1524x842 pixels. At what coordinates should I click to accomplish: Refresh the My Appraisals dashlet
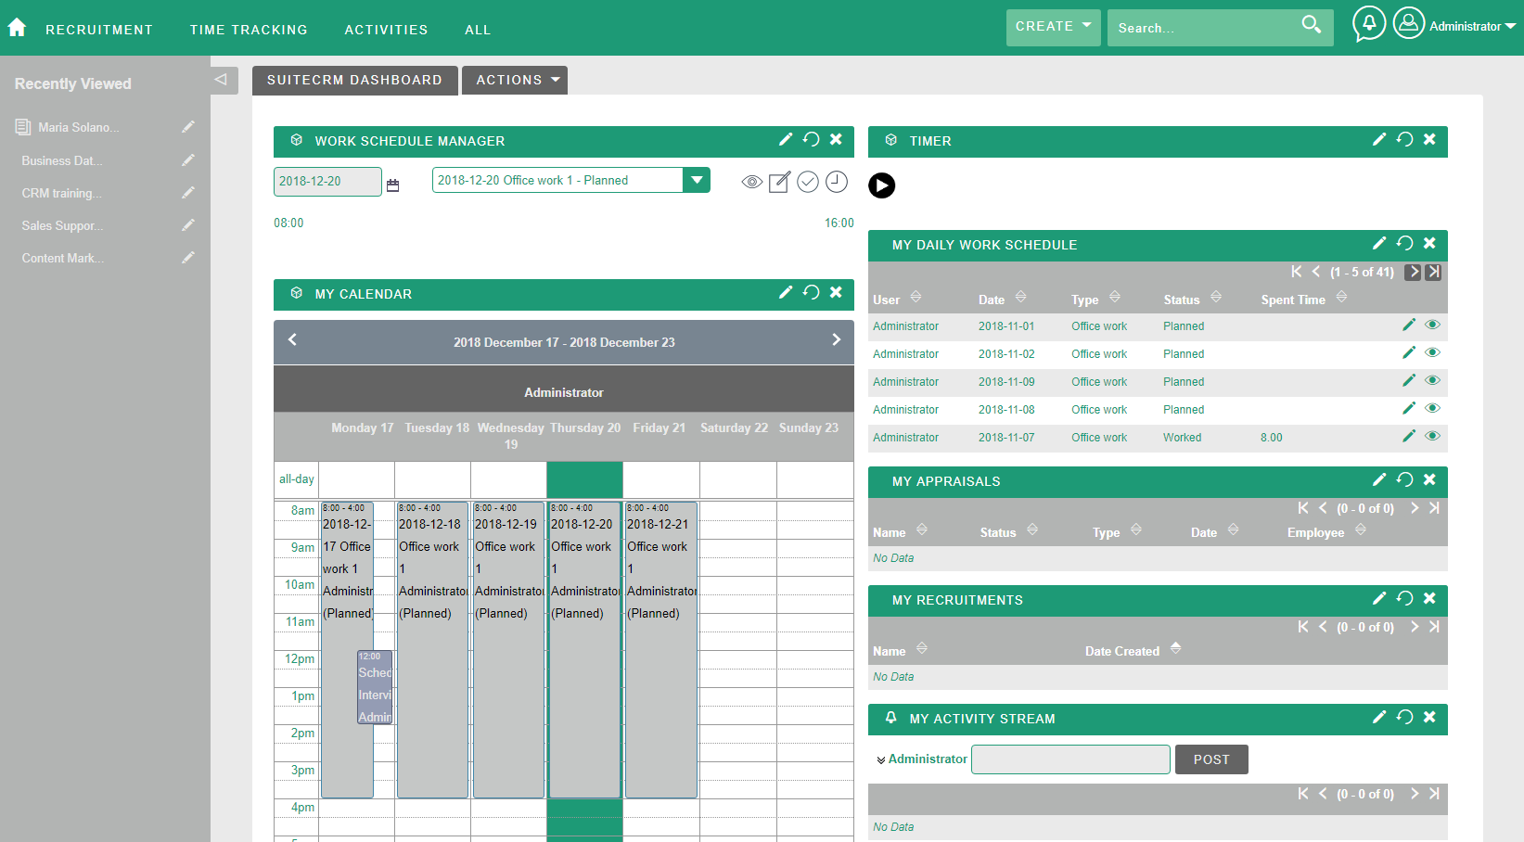tap(1405, 479)
